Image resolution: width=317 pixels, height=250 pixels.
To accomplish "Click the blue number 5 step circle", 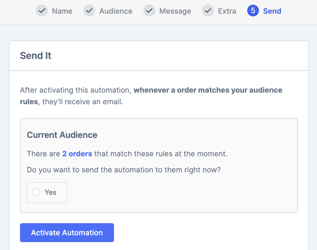I will click(253, 11).
